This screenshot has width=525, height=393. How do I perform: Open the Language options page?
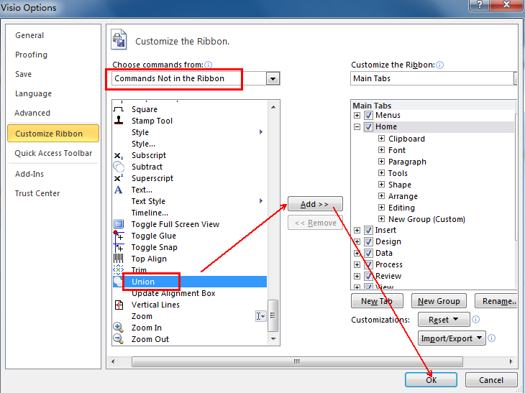click(33, 93)
